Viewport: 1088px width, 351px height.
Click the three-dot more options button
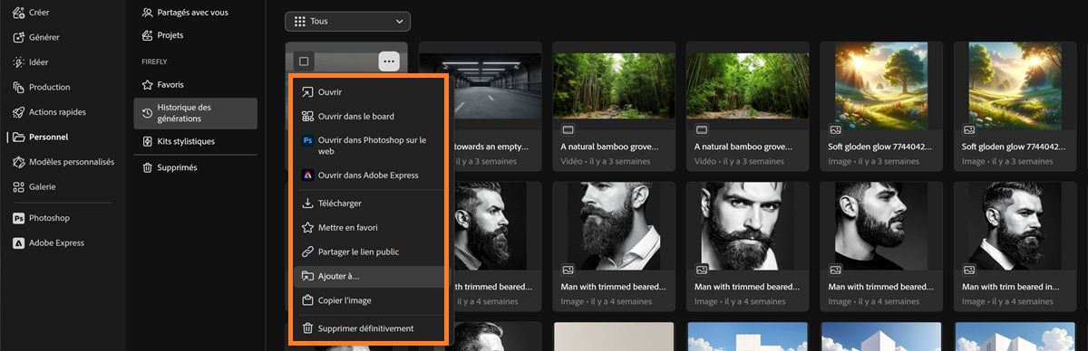388,62
